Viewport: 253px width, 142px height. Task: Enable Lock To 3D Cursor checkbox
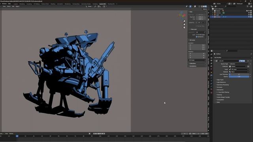click(196, 35)
